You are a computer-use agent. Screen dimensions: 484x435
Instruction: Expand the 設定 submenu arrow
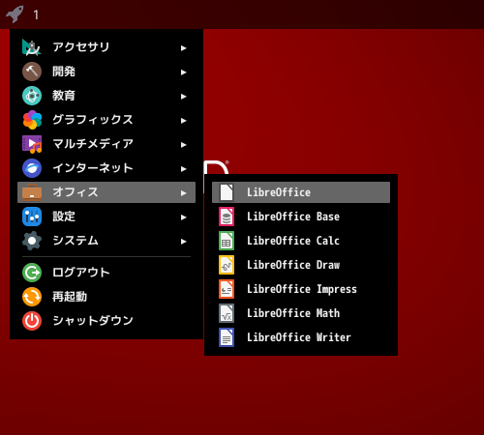pos(184,217)
